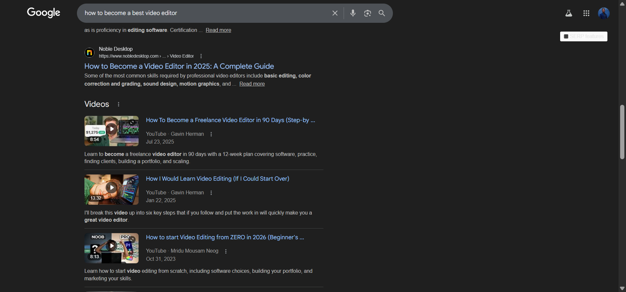
Task: Open three-dot menu beside Videos heading
Action: pos(119,104)
